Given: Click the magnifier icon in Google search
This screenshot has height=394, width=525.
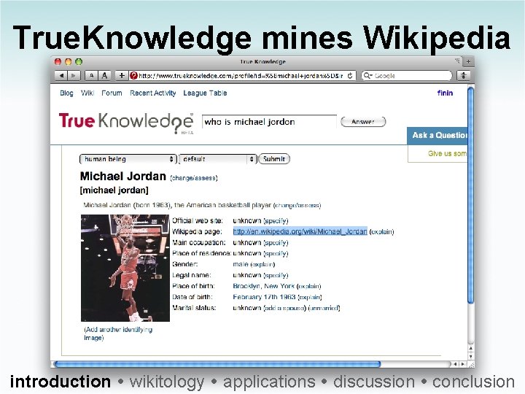Looking at the screenshot, I should [368, 76].
